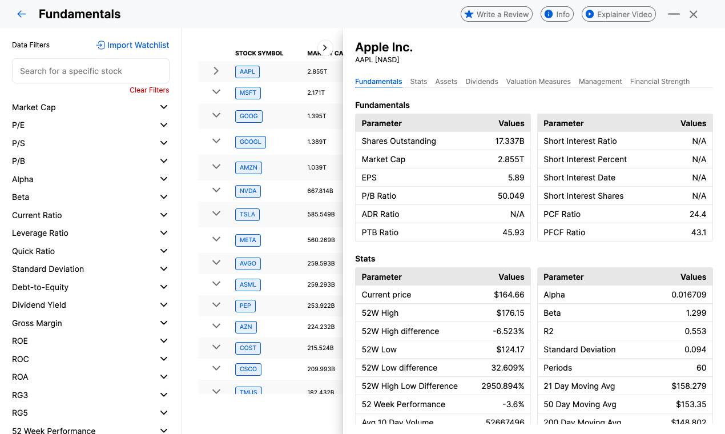This screenshot has width=725, height=434.
Task: Switch to the Financial Strength tab
Action: click(x=660, y=82)
